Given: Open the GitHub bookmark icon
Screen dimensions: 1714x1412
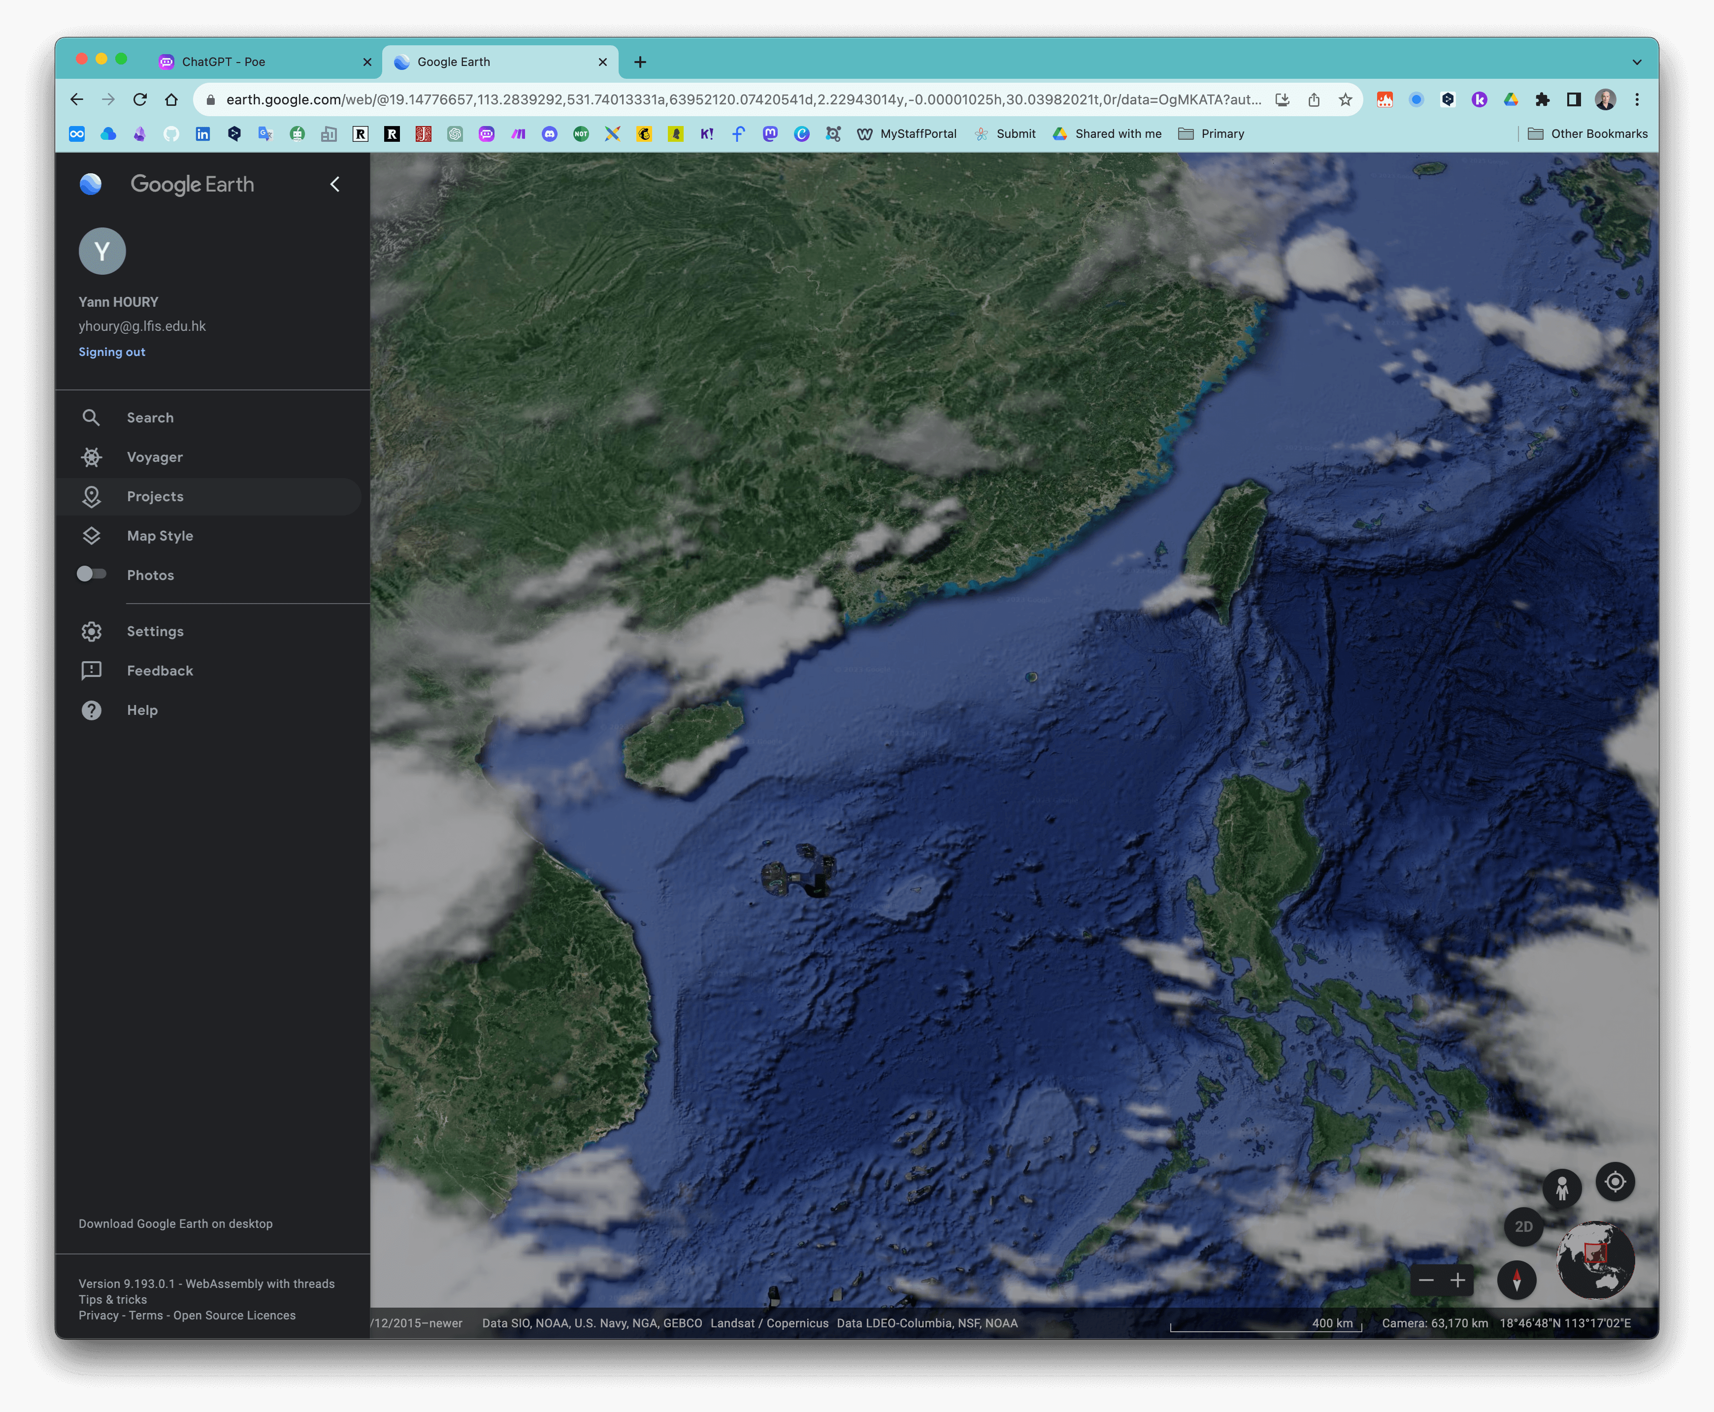Looking at the screenshot, I should click(x=171, y=133).
